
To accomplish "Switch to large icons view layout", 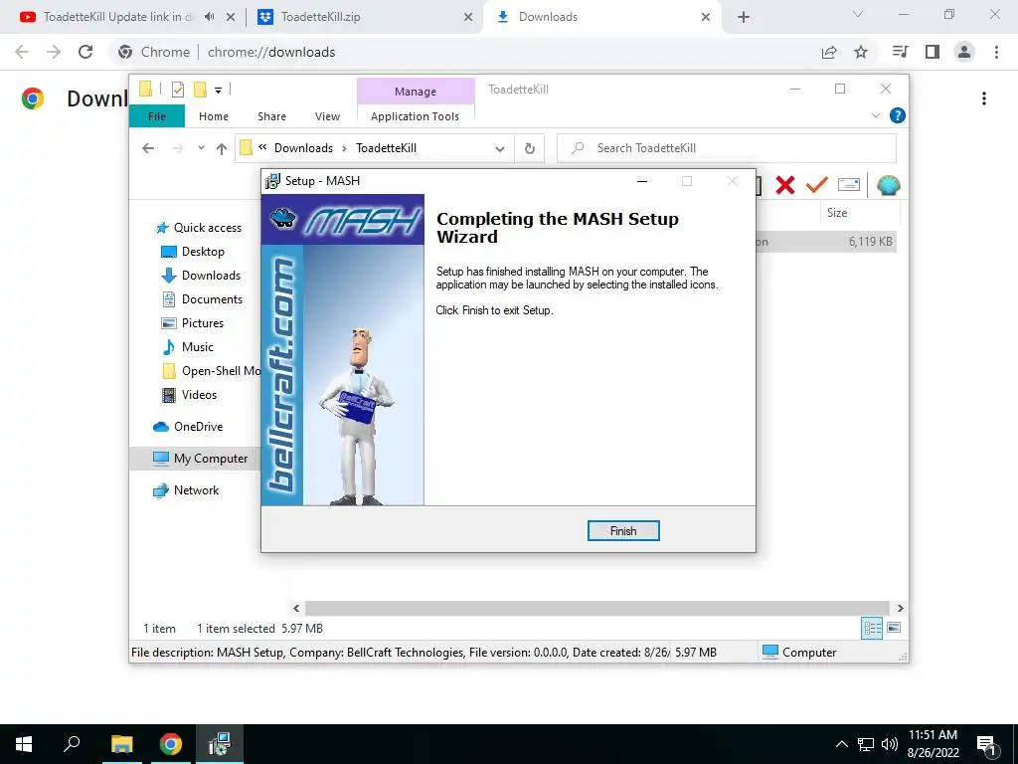I will [x=894, y=628].
